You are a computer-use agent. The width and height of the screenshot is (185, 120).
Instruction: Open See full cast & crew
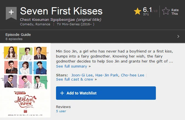(x=75, y=79)
